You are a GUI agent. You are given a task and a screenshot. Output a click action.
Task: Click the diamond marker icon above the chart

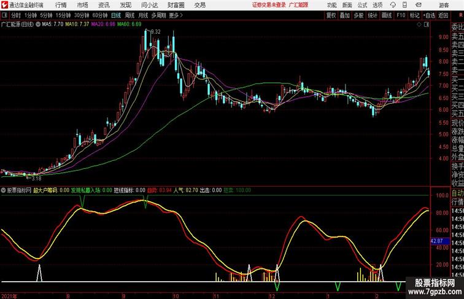(419, 25)
